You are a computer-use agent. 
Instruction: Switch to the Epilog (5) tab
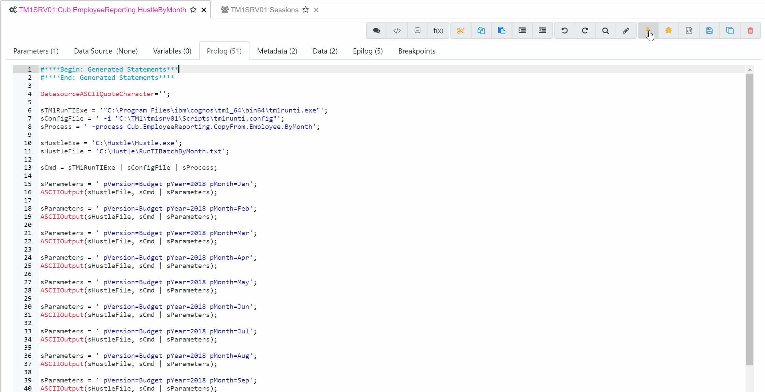(368, 51)
